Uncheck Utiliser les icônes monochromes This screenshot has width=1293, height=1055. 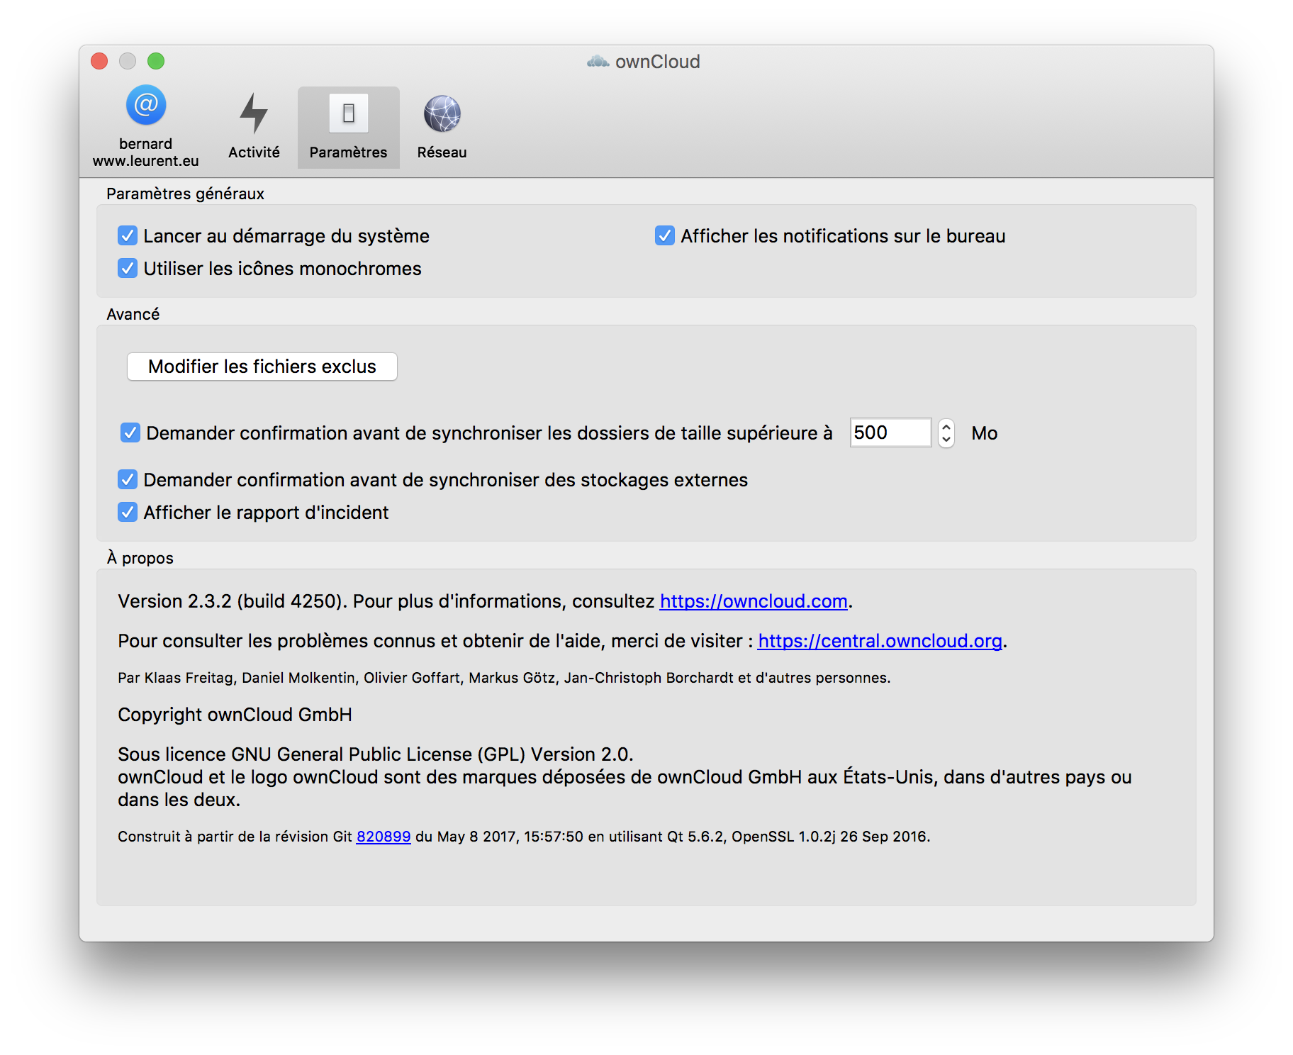pyautogui.click(x=128, y=268)
